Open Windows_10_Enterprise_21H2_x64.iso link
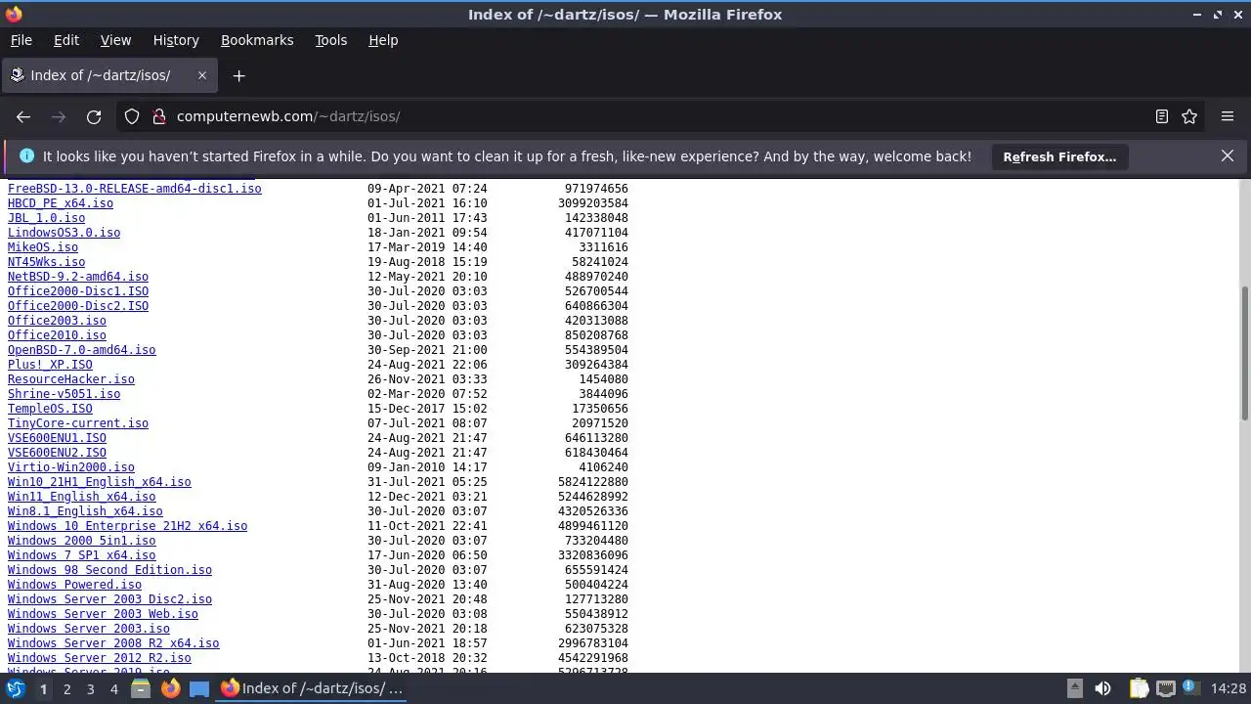This screenshot has width=1251, height=704. tap(127, 526)
